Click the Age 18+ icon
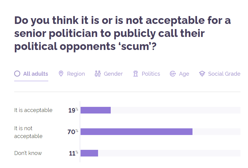248x168 pixels. click(x=173, y=74)
